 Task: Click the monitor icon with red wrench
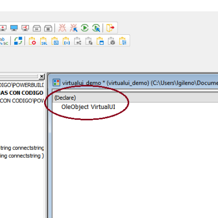(x=25, y=28)
